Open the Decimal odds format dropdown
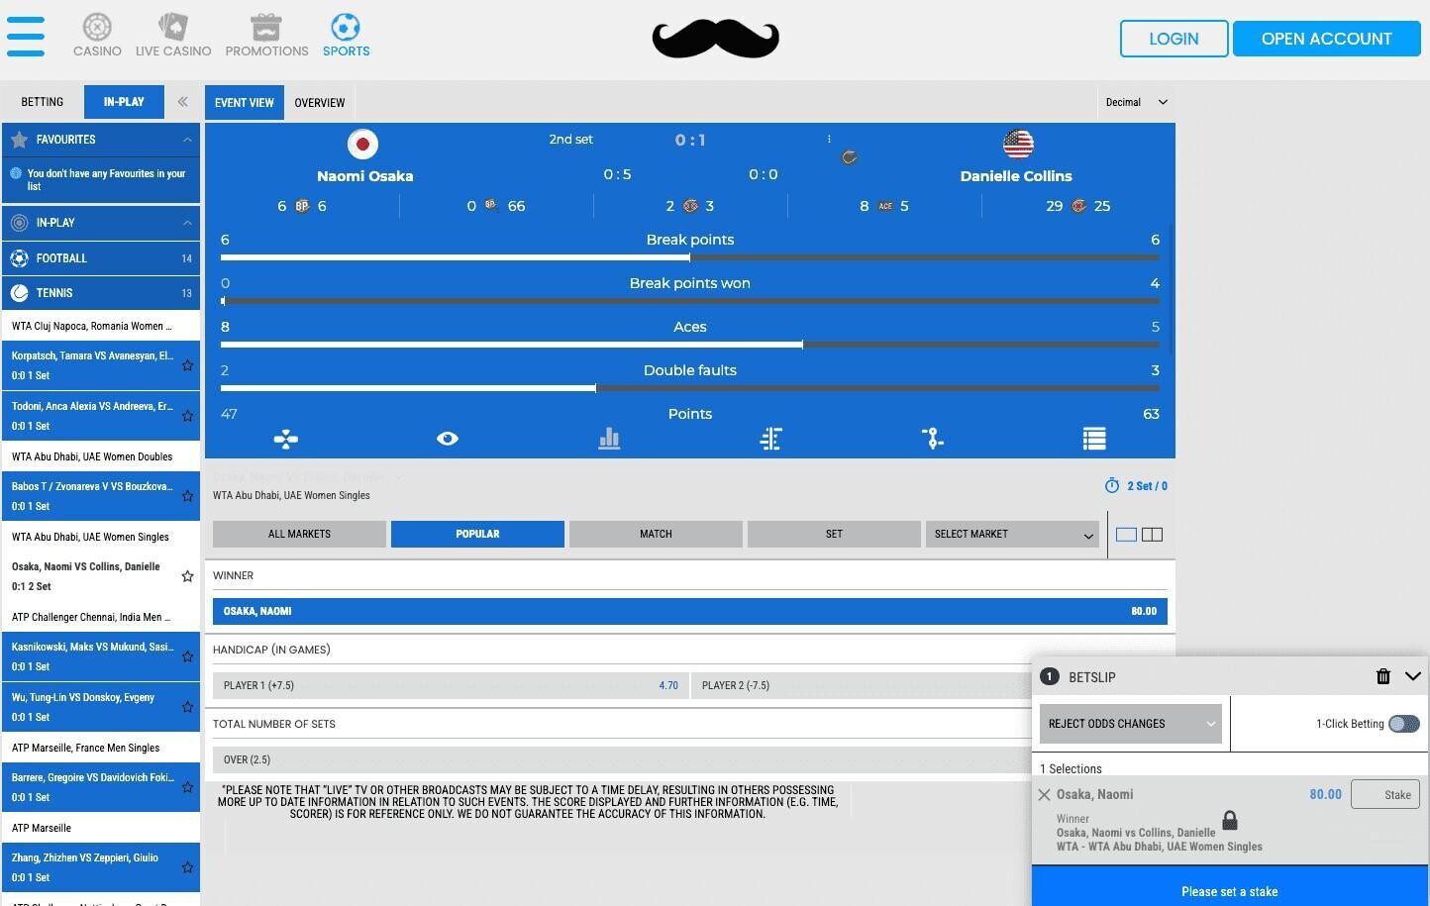The width and height of the screenshot is (1430, 906). [x=1136, y=102]
